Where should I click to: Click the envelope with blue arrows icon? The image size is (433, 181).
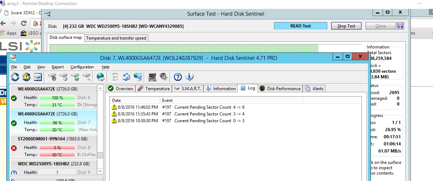(x=126, y=77)
